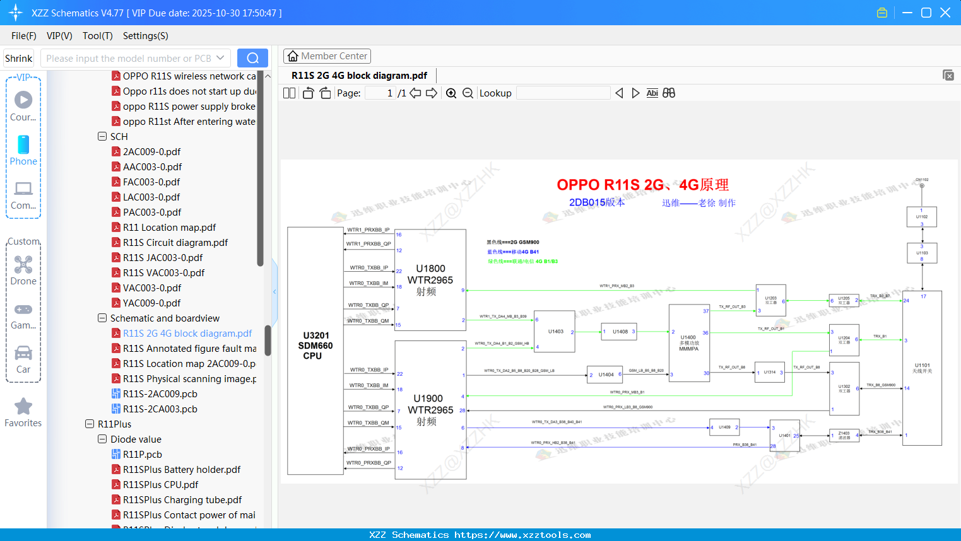
Task: Open R11S Circuit diagram.pdf
Action: click(175, 243)
